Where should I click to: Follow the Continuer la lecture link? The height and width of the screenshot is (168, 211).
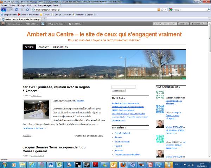click(34, 128)
